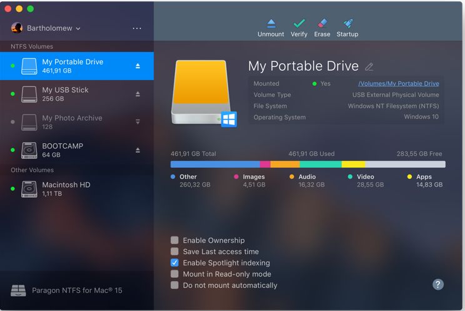Click the Erase eraser icon
This screenshot has height=311, width=465.
pos(322,24)
